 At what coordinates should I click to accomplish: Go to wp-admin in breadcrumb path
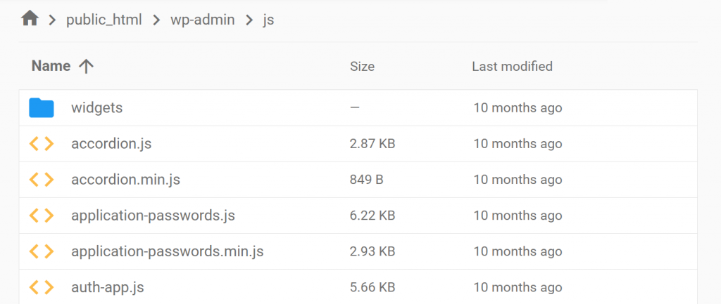[x=203, y=20]
